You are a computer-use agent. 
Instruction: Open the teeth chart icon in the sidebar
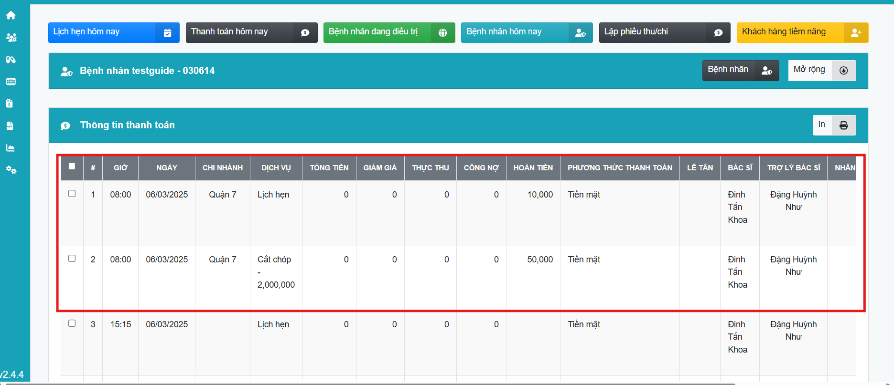coord(11,82)
